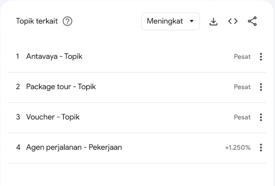This screenshot has width=275, height=186.
Task: Open Agen perjalanan - Pekerjaan topic
Action: click(74, 148)
